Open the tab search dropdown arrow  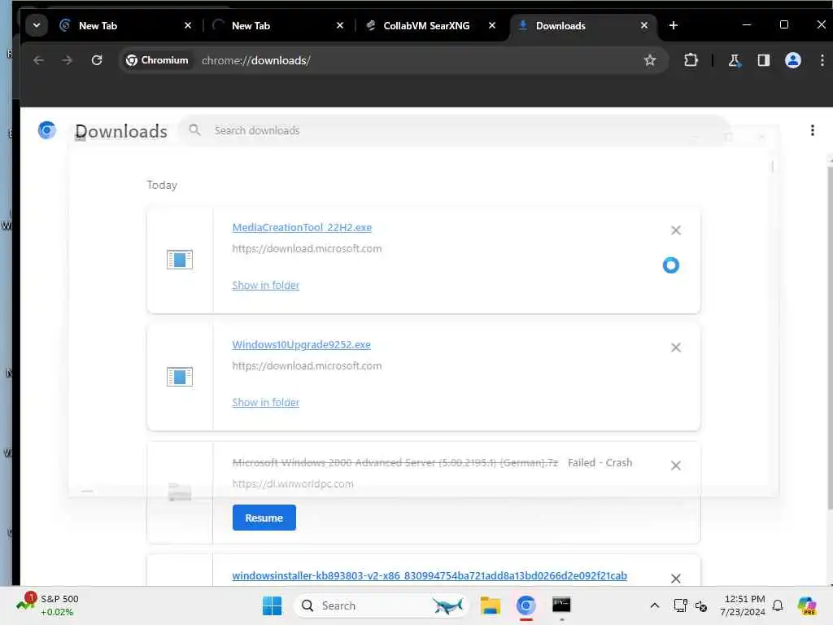click(37, 25)
